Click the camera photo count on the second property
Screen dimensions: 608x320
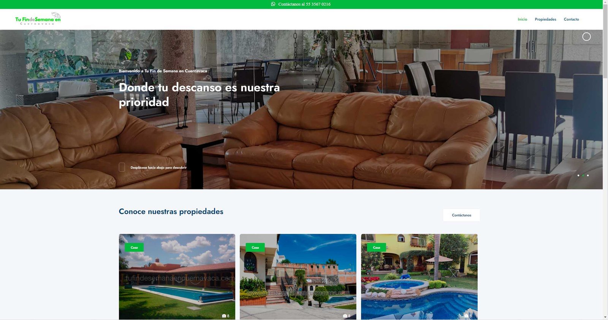point(347,316)
